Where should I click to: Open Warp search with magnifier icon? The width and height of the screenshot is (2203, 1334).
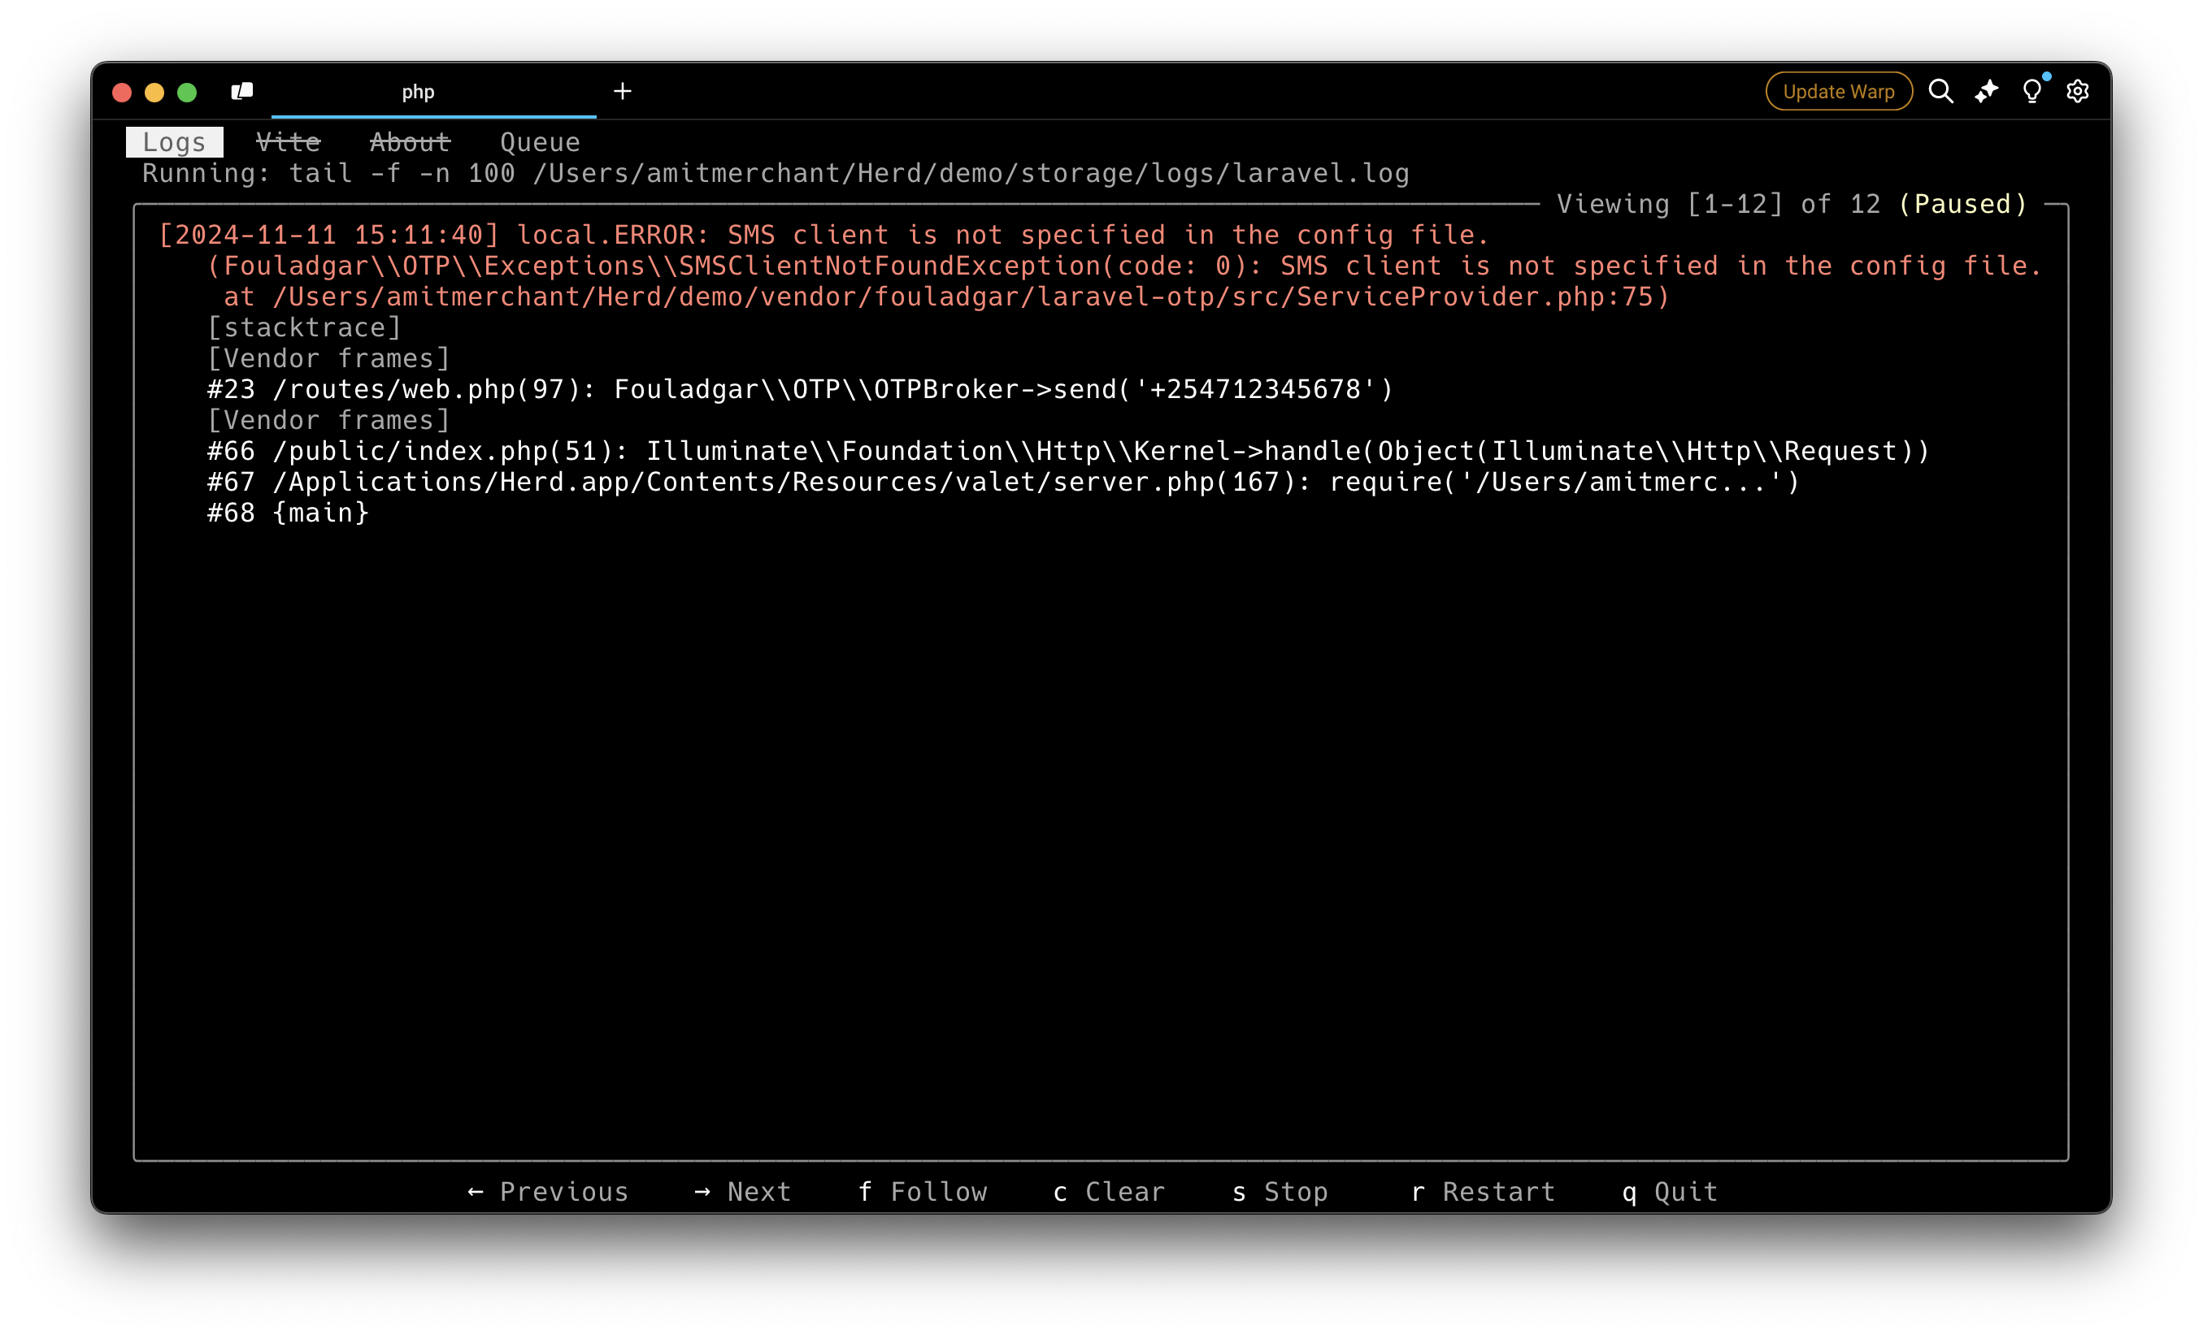[x=1940, y=91]
